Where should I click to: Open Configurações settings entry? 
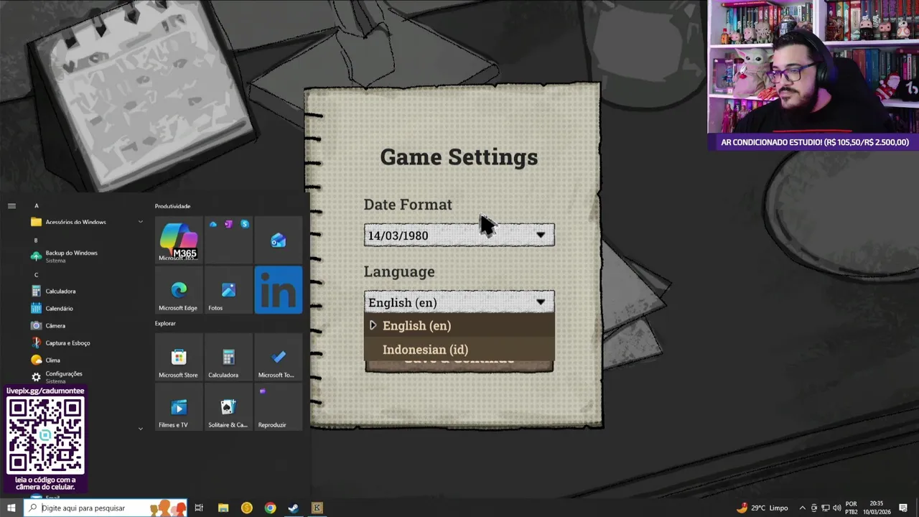(86, 377)
